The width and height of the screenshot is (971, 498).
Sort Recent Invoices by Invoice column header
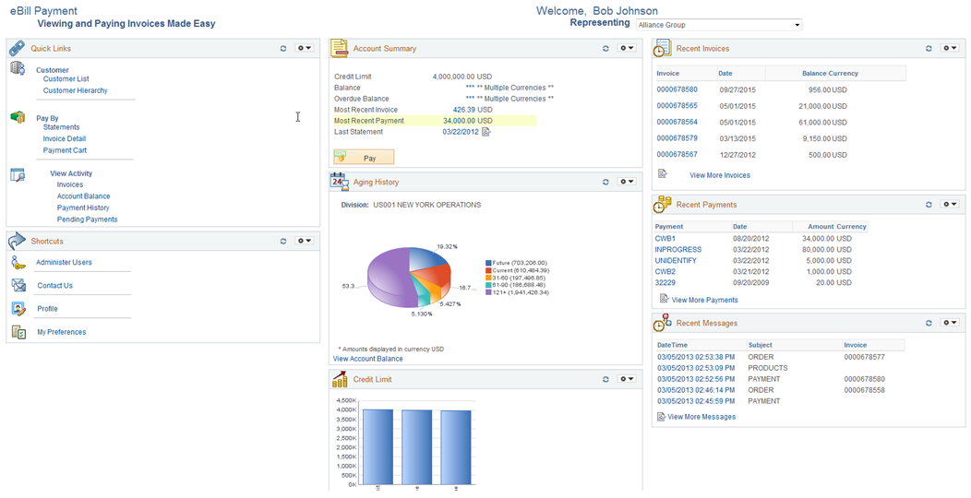pyautogui.click(x=668, y=73)
